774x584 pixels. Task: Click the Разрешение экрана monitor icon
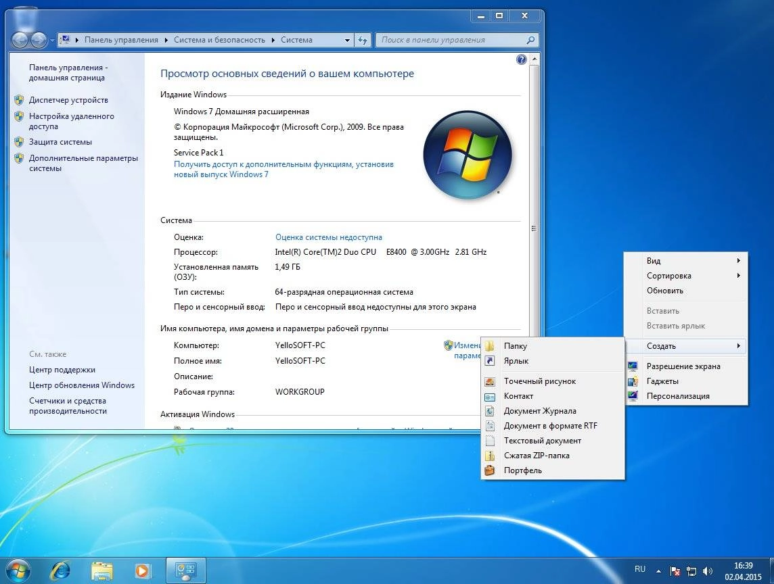[633, 366]
